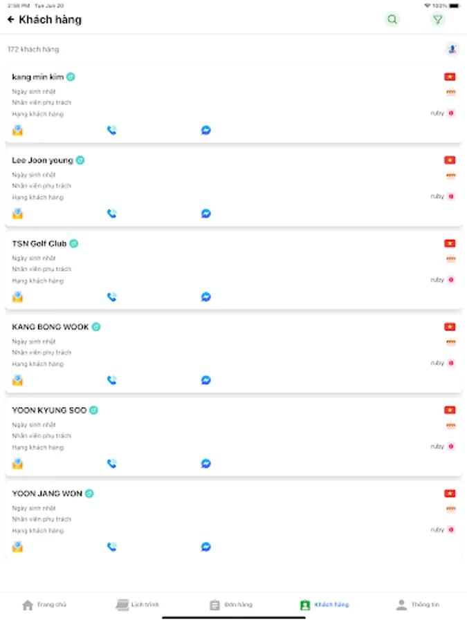
Task: Open the mail icon for TSN Golf Club
Action: tap(17, 297)
